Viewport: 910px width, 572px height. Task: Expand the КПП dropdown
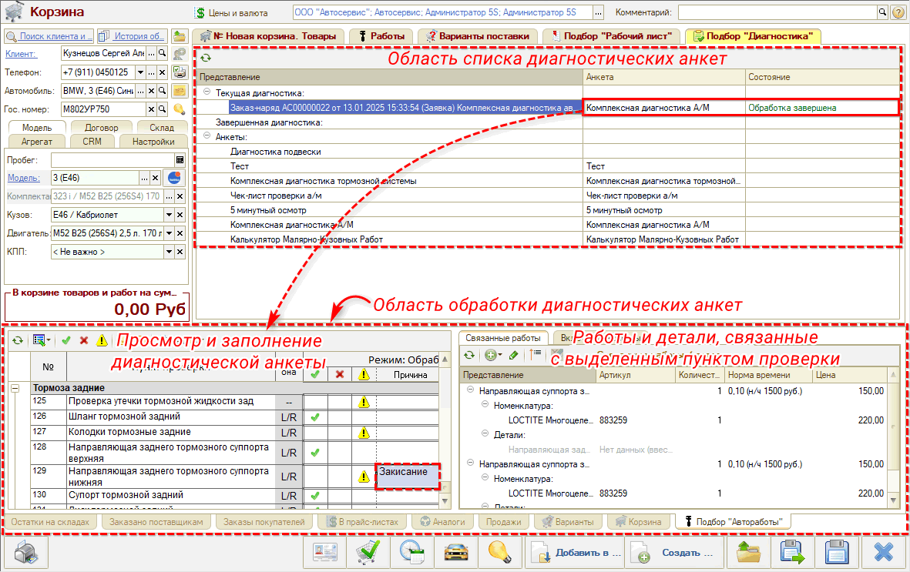[x=170, y=252]
